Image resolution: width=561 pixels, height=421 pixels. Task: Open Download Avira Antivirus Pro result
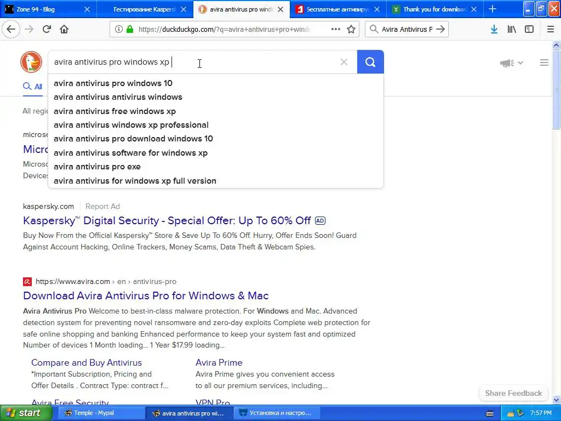(x=146, y=295)
